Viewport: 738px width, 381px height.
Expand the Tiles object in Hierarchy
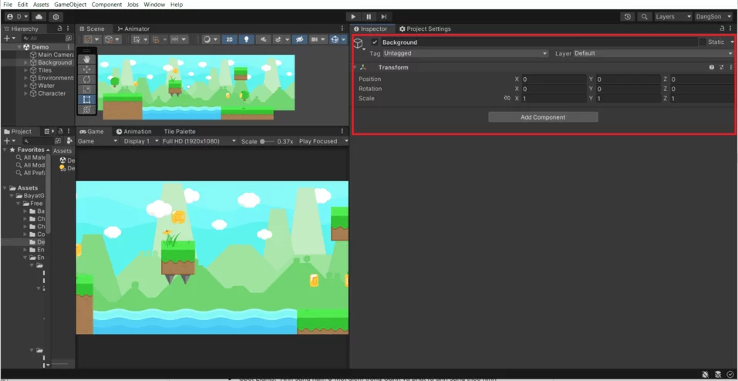click(26, 70)
